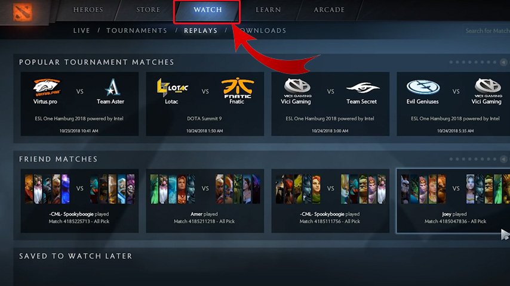This screenshot has width=510, height=286.
Task: Focus the Search for Match field
Action: coord(487,31)
